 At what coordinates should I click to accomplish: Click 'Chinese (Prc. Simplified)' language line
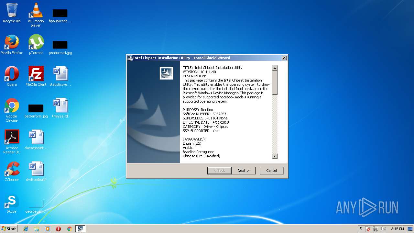[x=201, y=156]
